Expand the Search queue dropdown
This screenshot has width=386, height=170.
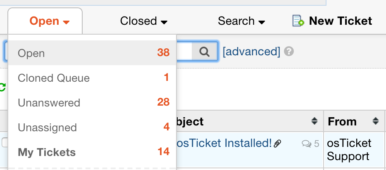point(241,21)
